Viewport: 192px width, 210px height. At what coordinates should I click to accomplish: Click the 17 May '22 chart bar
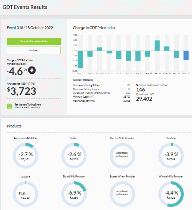[x=90, y=54]
